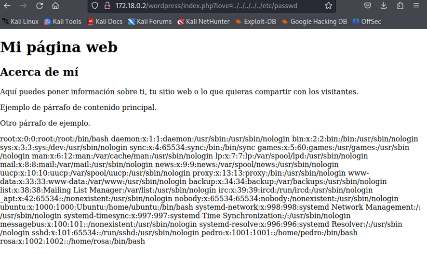Click the 'ubuntu:x:1000:1000:Ubuntu:/home/ubuntu:/bin/bash' entry

[x=96, y=207]
